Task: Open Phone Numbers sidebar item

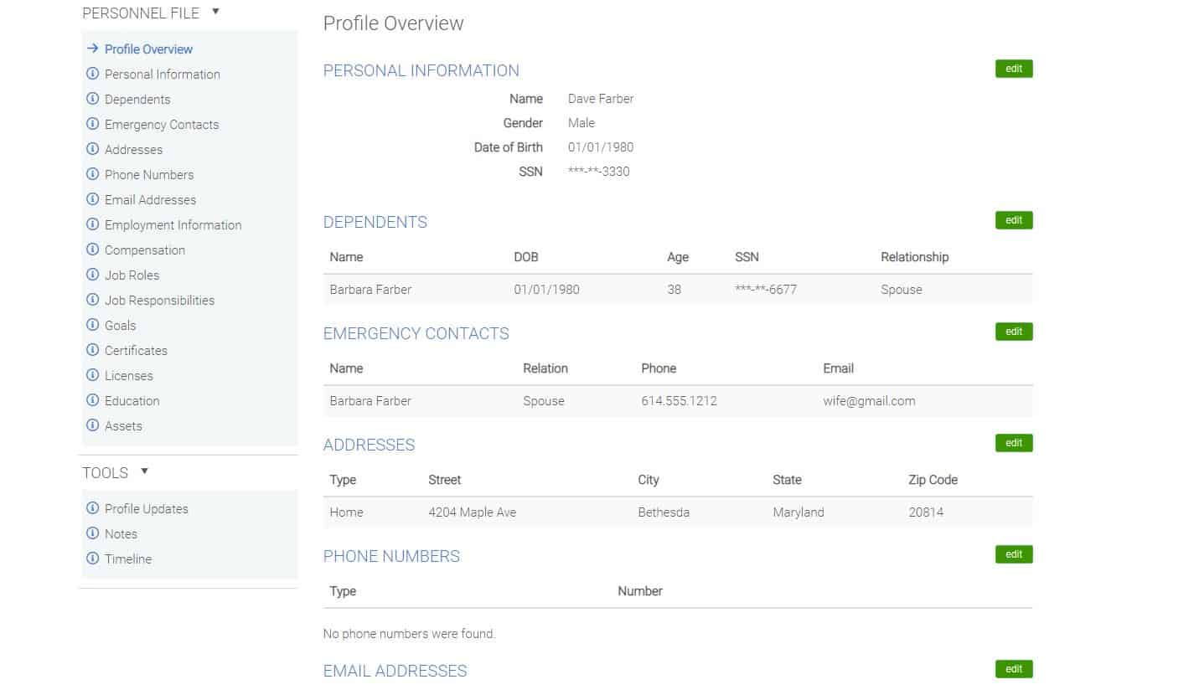Action: coord(149,175)
